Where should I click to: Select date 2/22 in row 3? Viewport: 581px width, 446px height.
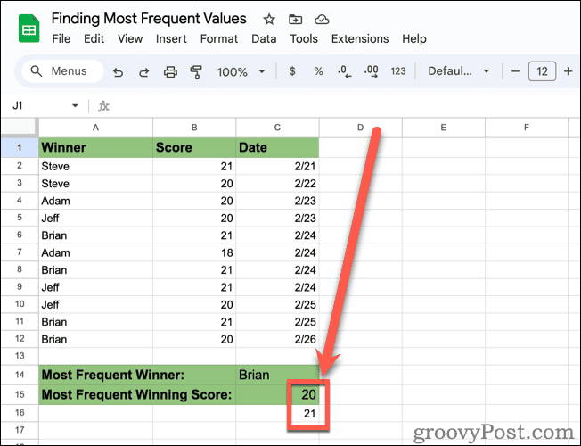(x=277, y=183)
